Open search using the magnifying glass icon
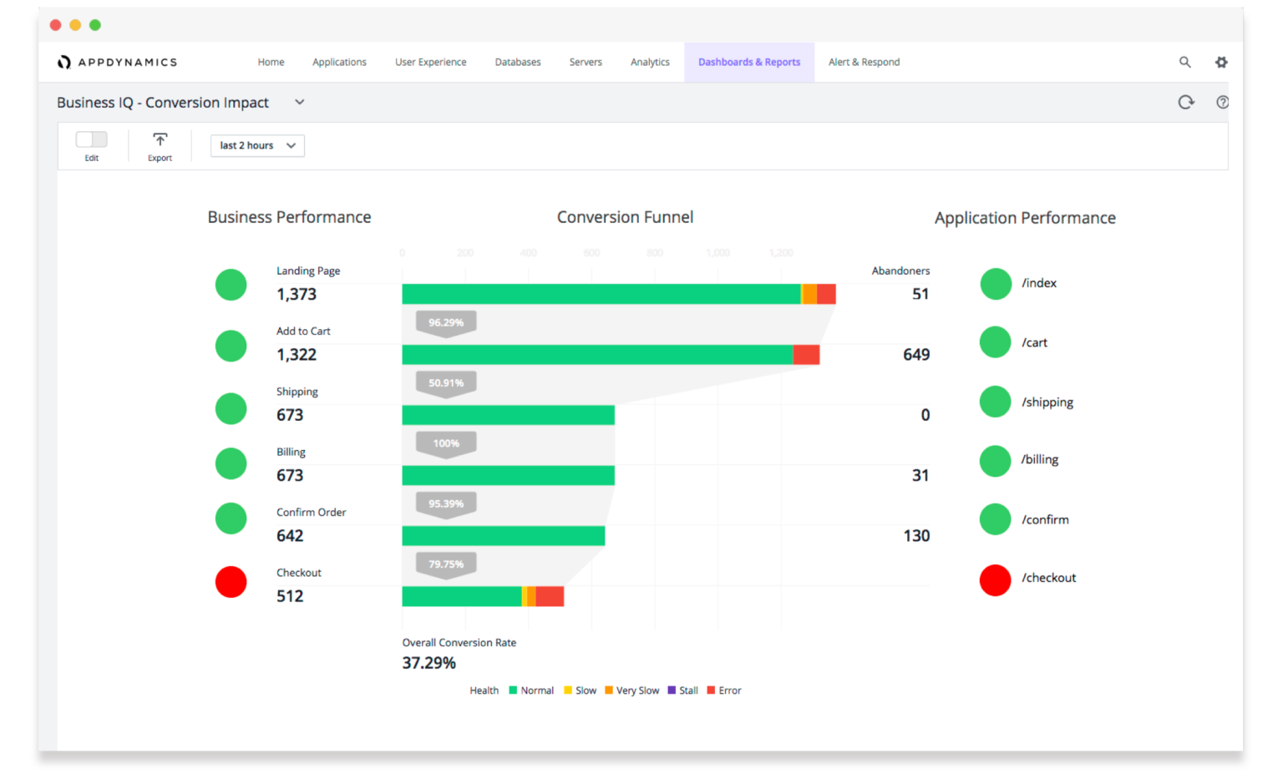The image size is (1283, 784). pos(1185,62)
